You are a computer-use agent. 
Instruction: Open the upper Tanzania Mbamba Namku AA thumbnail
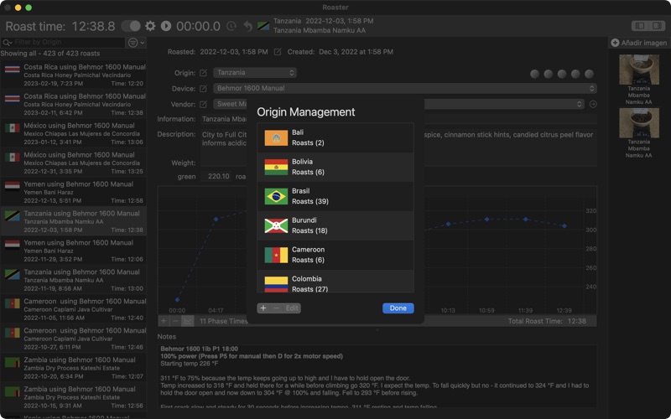pos(639,70)
